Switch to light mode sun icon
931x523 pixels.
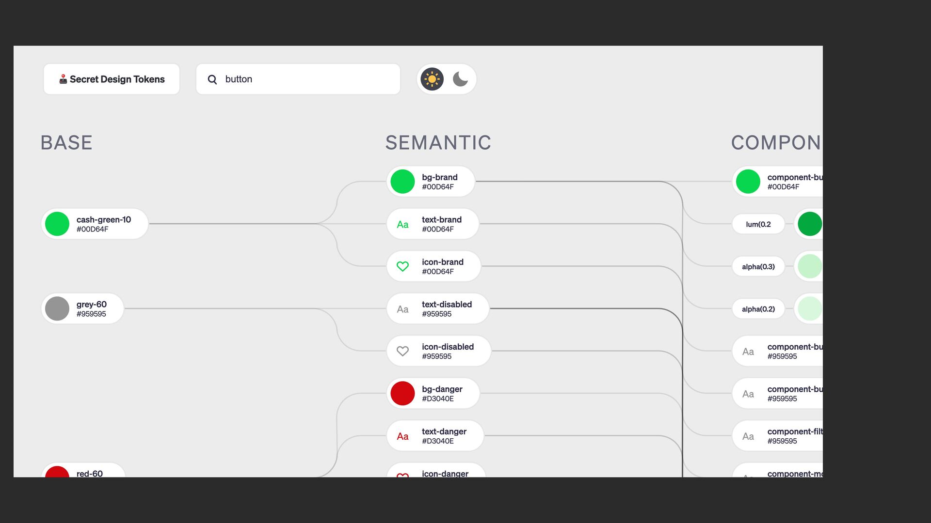pos(432,79)
